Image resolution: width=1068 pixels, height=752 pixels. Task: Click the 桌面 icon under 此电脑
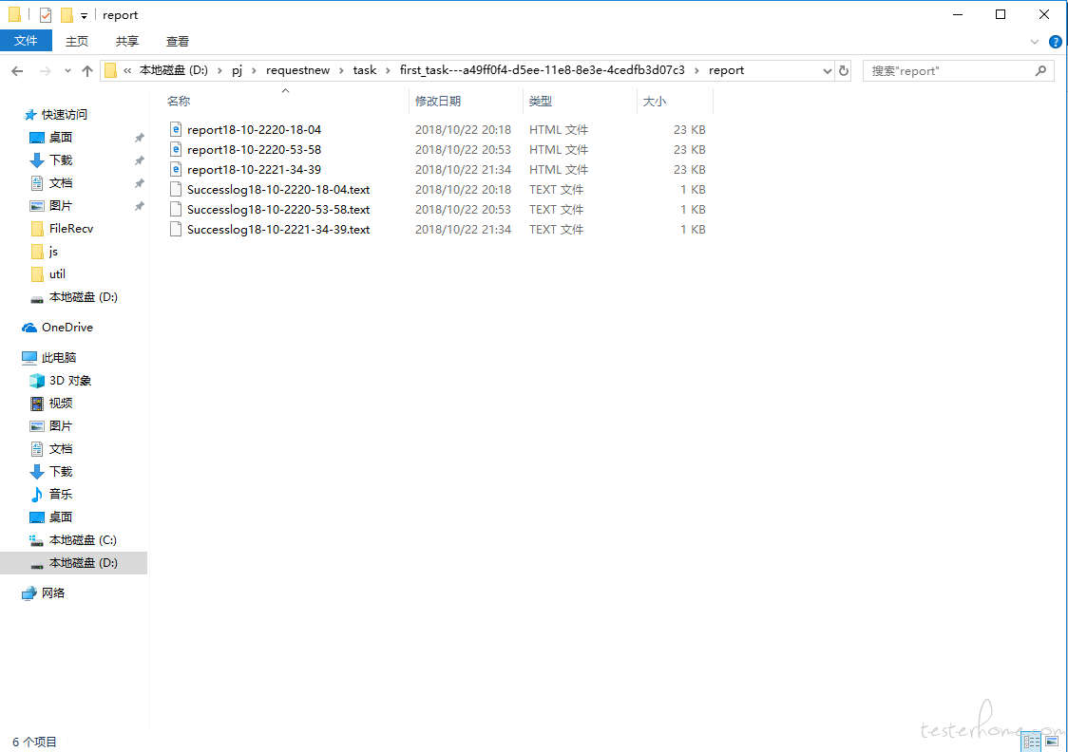(x=37, y=517)
